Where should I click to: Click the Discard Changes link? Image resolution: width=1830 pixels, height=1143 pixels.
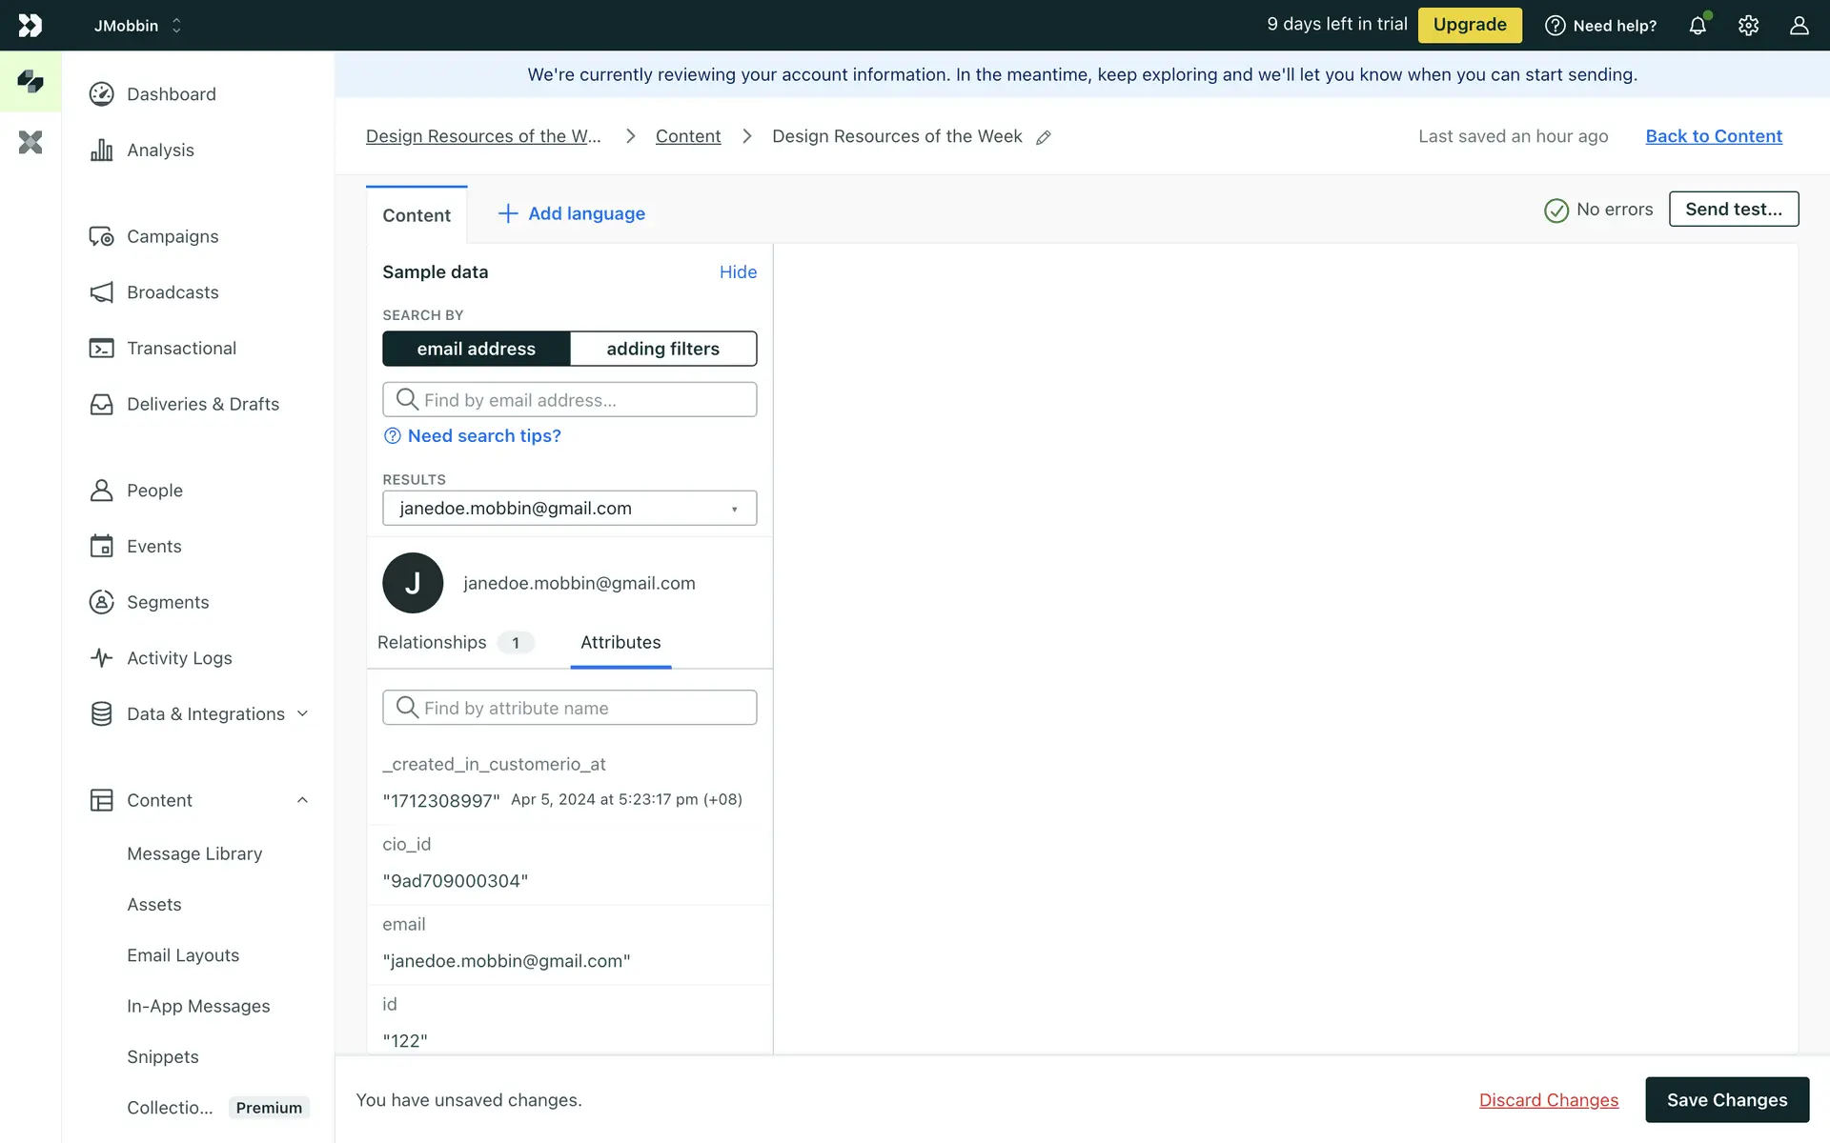coord(1548,1100)
